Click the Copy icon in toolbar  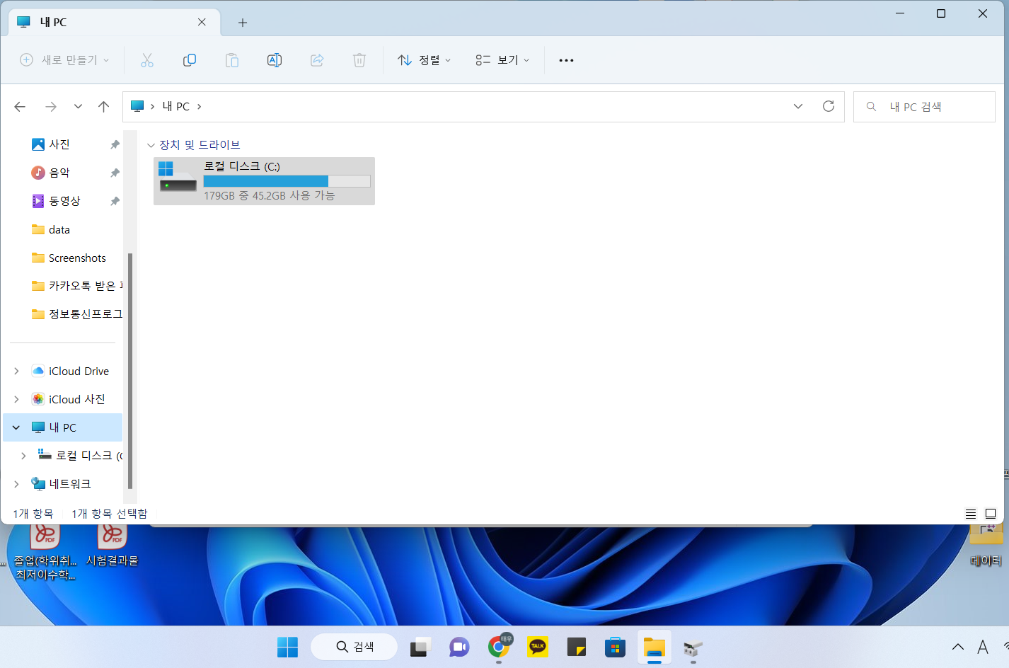(x=190, y=60)
